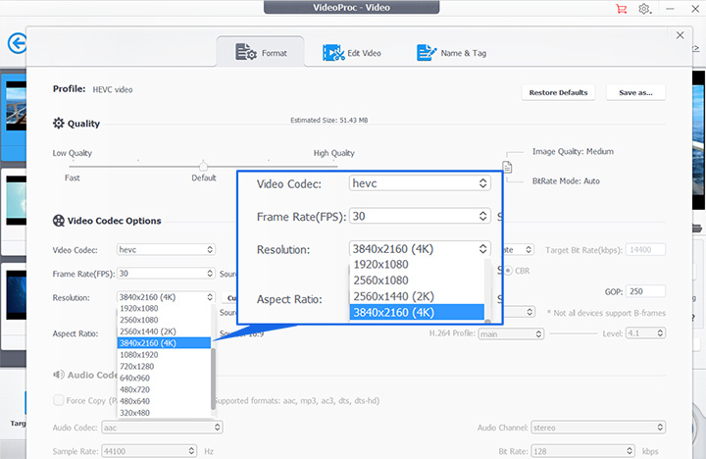Open the Audio Channel stereo dropdown
This screenshot has width=706, height=459.
pyautogui.click(x=598, y=428)
